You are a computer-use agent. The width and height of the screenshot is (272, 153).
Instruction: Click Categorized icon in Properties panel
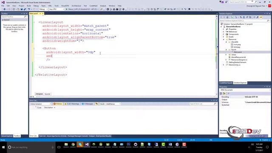click(x=221, y=93)
